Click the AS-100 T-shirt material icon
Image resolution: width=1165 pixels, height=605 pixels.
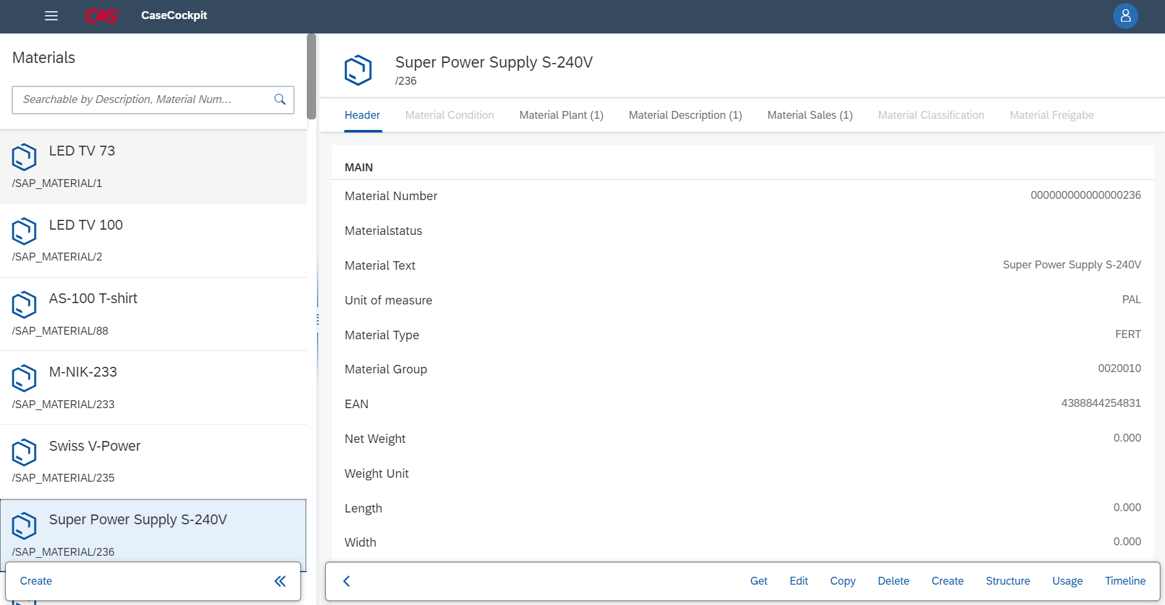(x=24, y=304)
